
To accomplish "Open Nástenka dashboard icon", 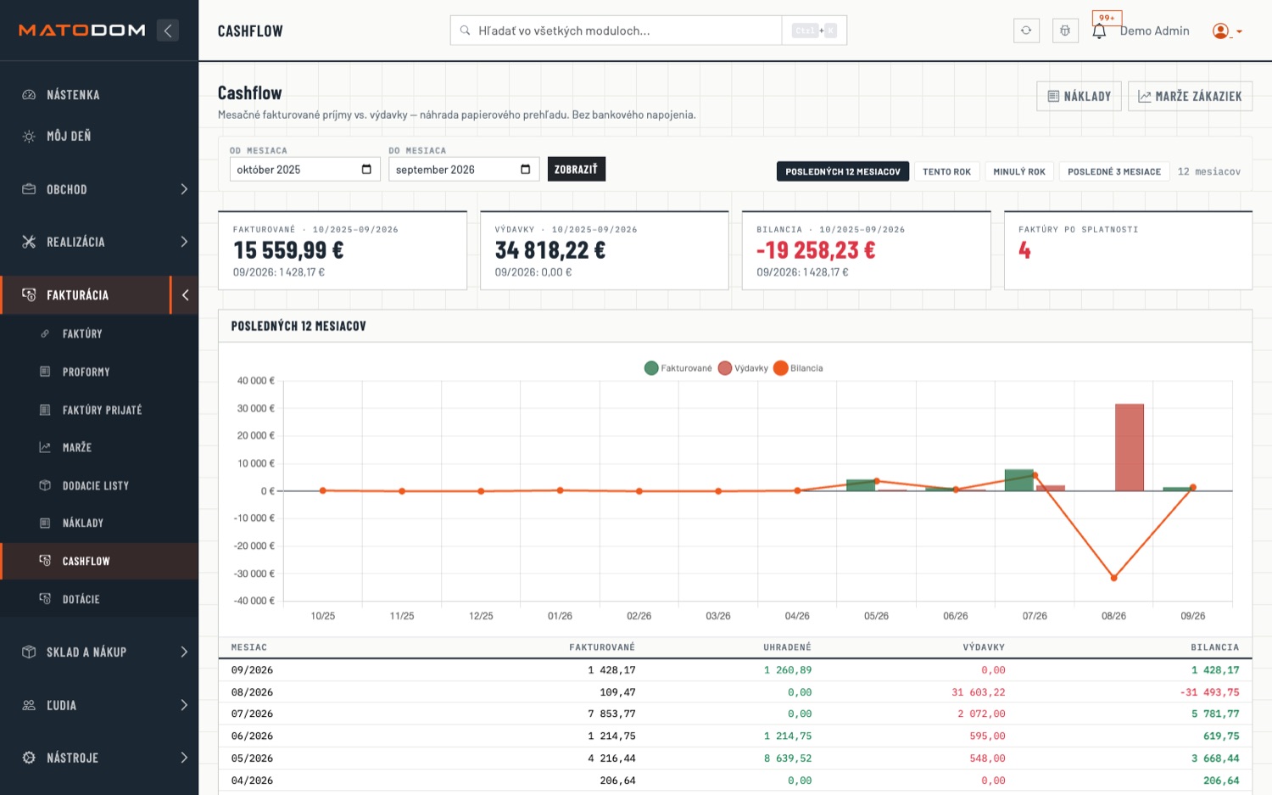I will (29, 95).
